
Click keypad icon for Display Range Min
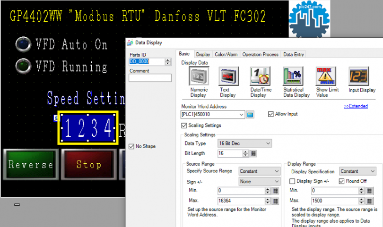pyautogui.click(x=369, y=191)
